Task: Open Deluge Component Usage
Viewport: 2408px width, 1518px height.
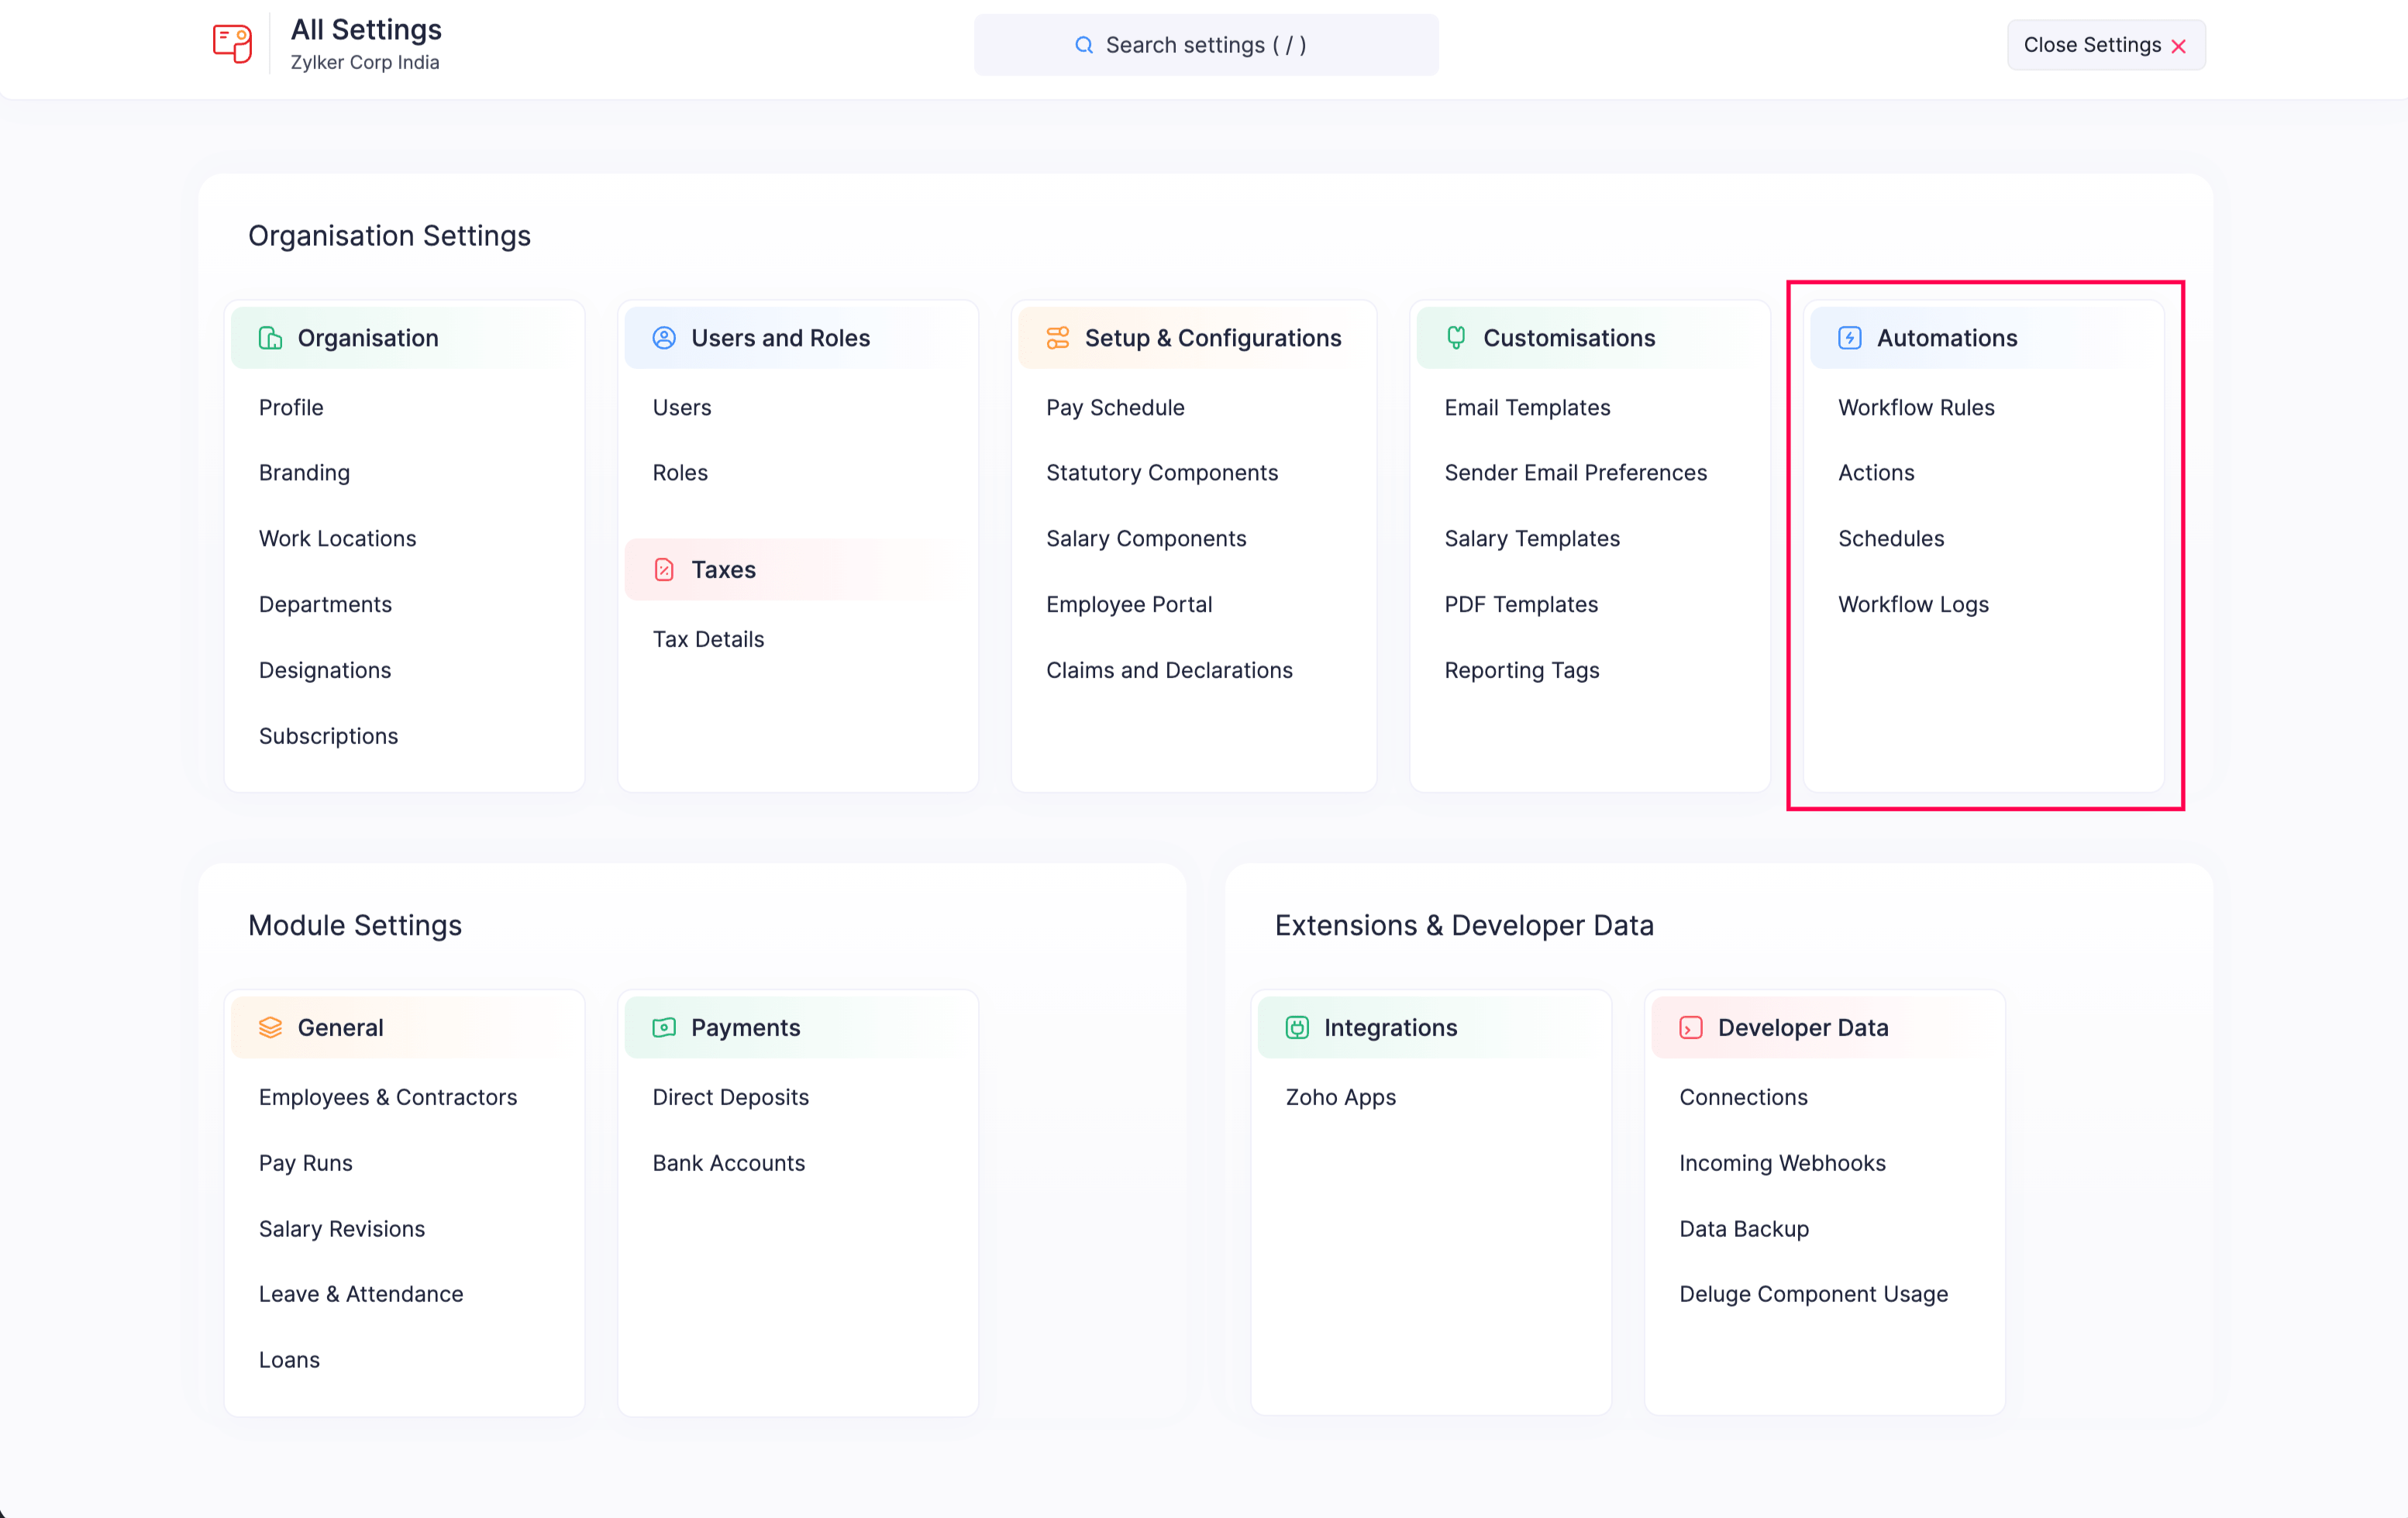Action: 1813,1295
